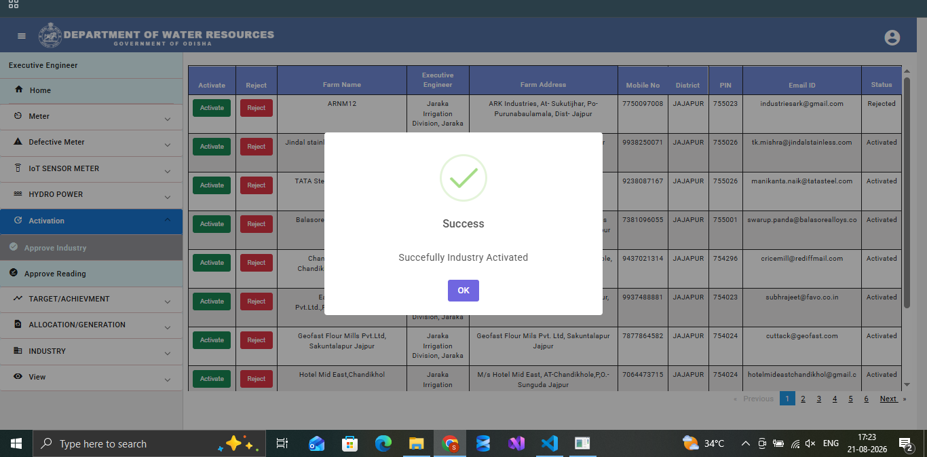The image size is (927, 457).
Task: Open the notification center in system tray
Action: (x=905, y=444)
